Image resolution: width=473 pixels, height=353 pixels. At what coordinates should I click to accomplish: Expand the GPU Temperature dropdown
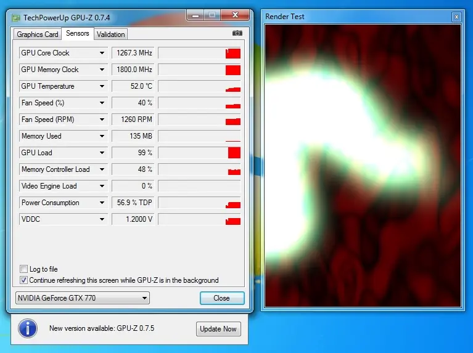pyautogui.click(x=102, y=86)
